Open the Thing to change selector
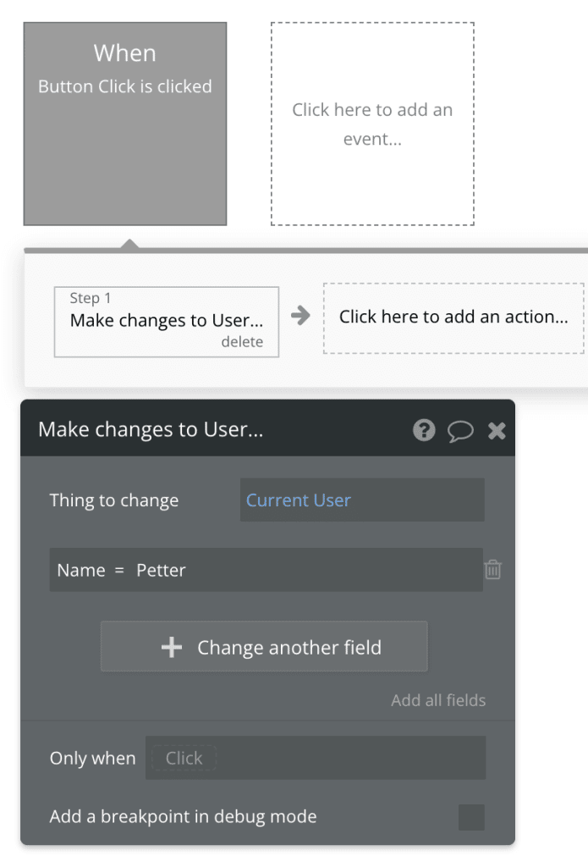 pyautogui.click(x=361, y=500)
